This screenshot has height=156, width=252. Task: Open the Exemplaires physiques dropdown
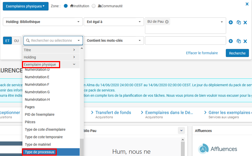click(25, 6)
